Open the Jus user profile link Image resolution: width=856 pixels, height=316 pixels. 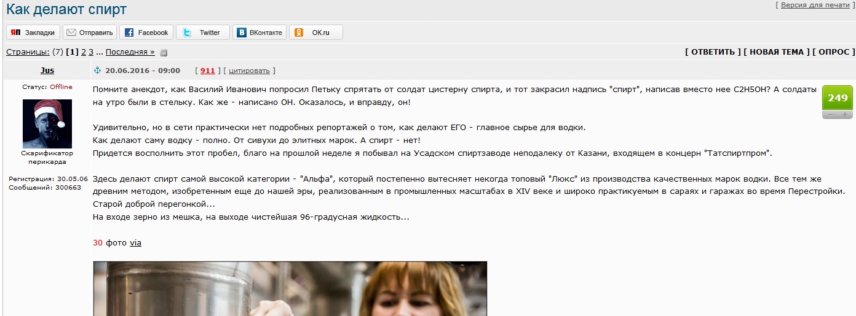[x=47, y=71]
